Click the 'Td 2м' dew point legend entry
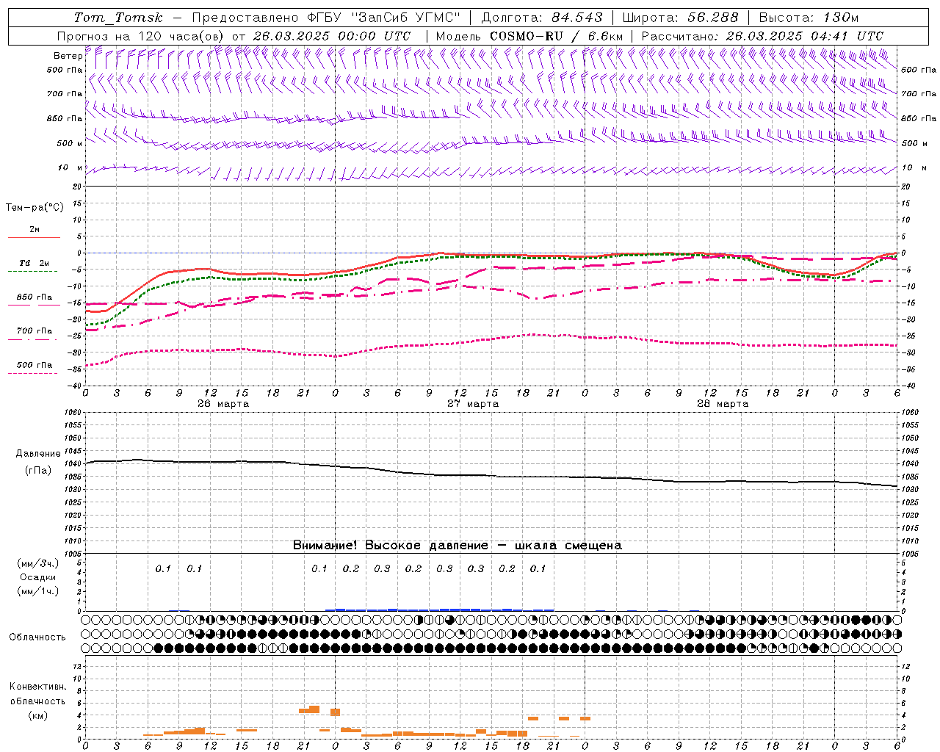Screen dimensions: 940x752 pos(35,263)
